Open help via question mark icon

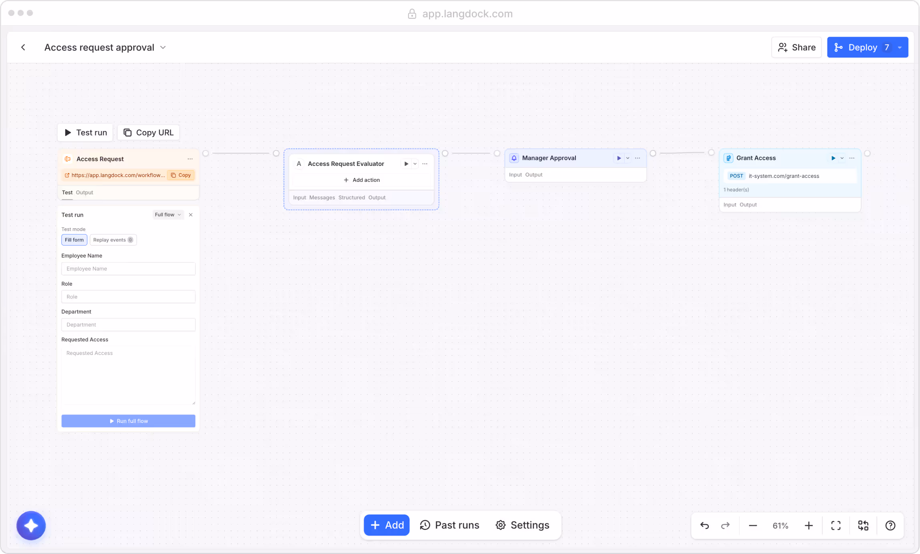(x=890, y=526)
